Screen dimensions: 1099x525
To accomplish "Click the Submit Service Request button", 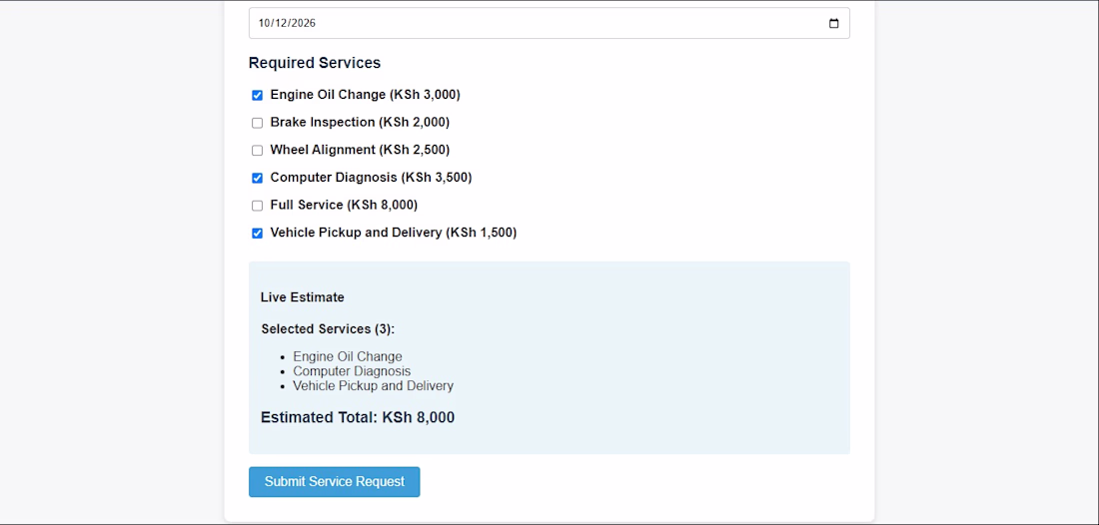I will 335,482.
